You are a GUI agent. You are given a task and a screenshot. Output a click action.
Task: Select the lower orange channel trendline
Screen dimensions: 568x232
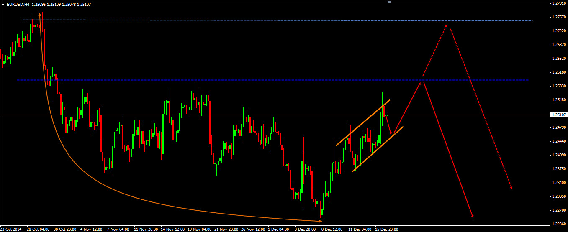[x=377, y=150]
